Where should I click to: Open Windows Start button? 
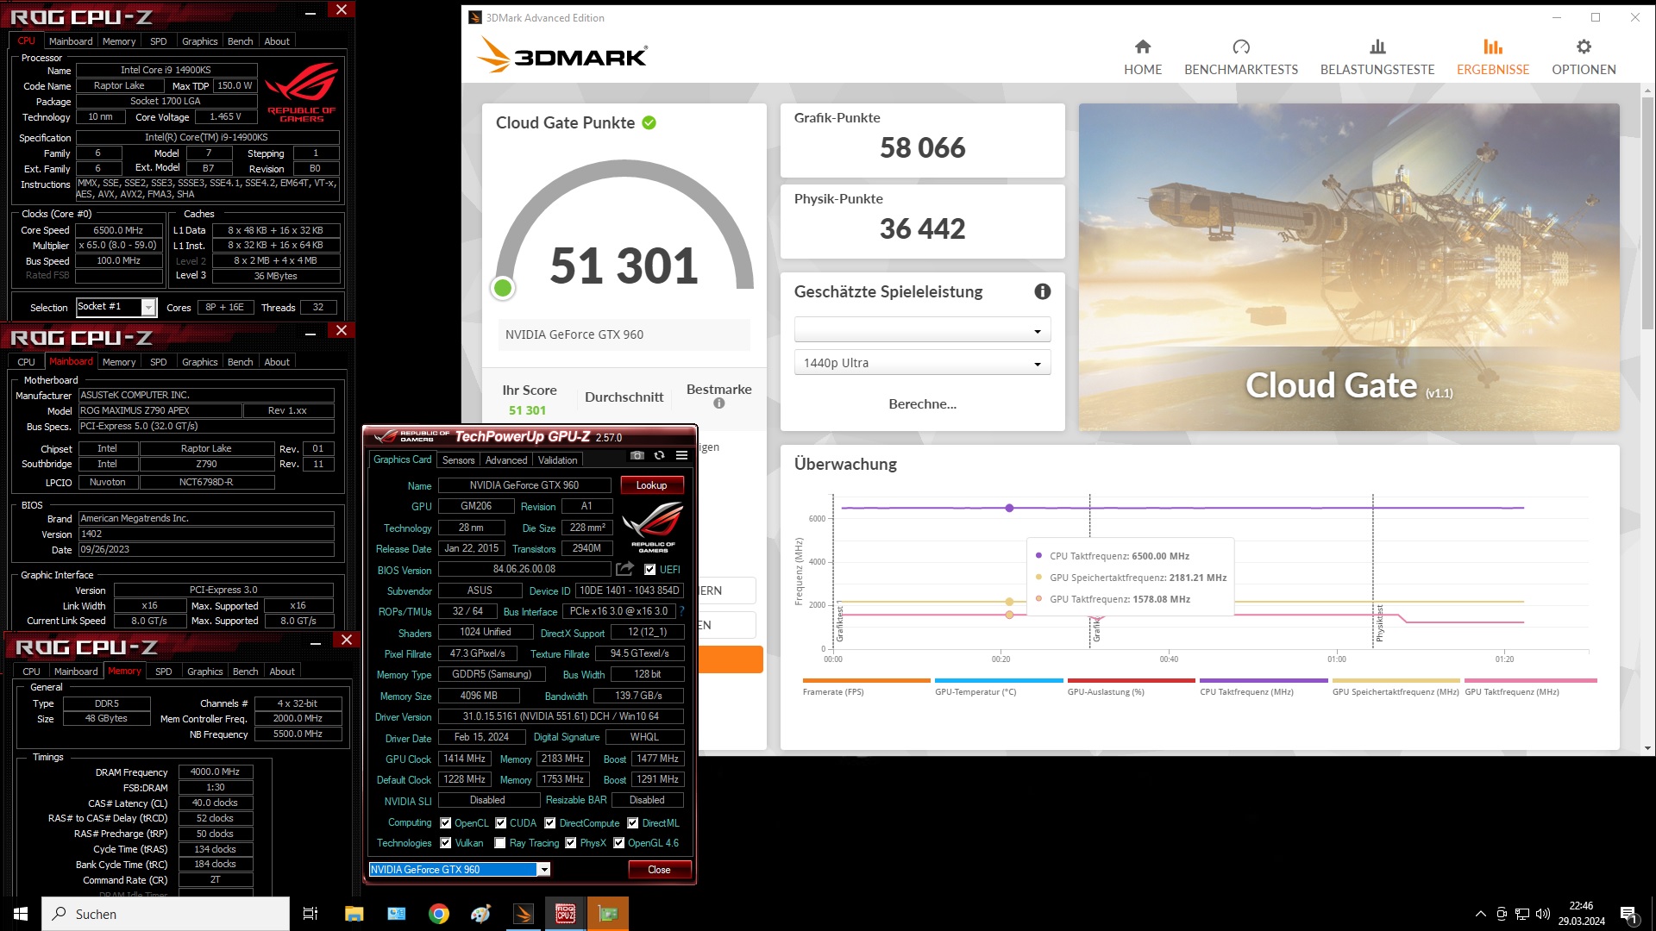point(21,914)
